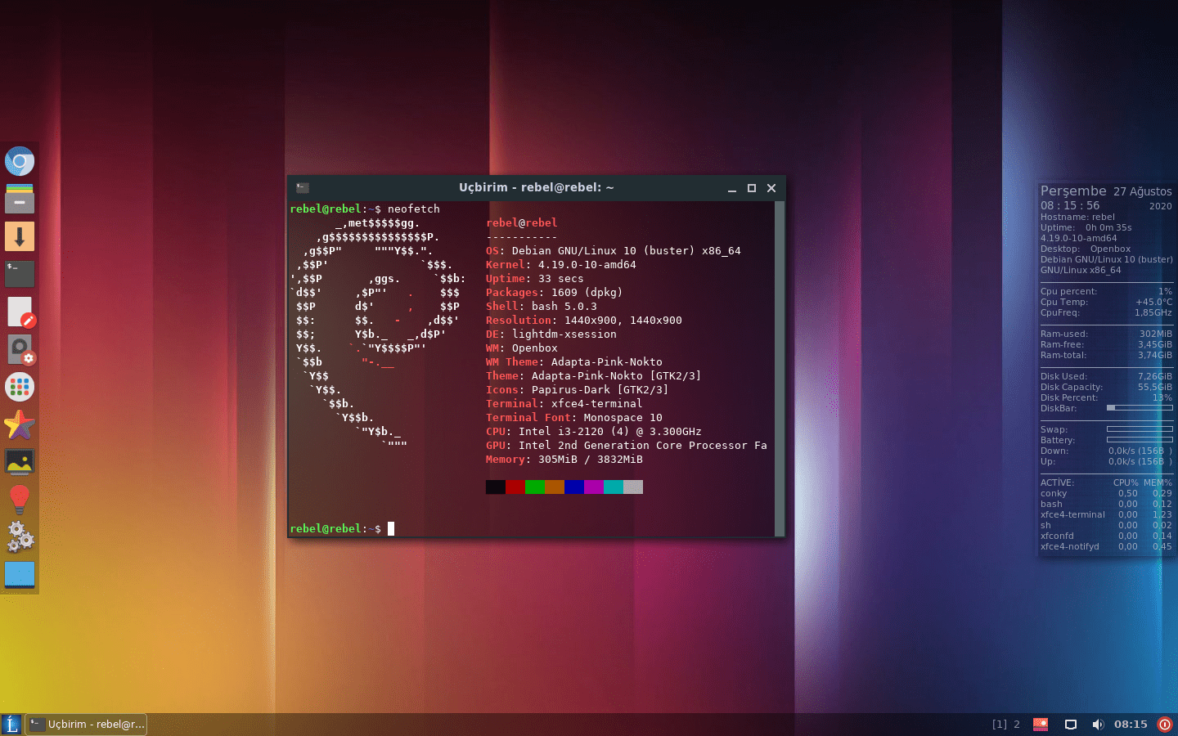The width and height of the screenshot is (1178, 736).
Task: Click the 'Resolution: 1440x900' line
Action: 584,321
